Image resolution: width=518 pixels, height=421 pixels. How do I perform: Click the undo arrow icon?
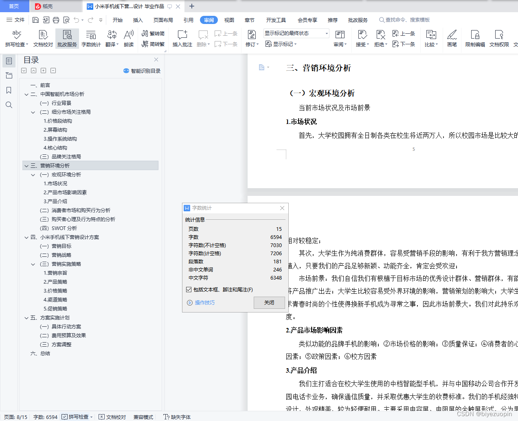pos(77,20)
